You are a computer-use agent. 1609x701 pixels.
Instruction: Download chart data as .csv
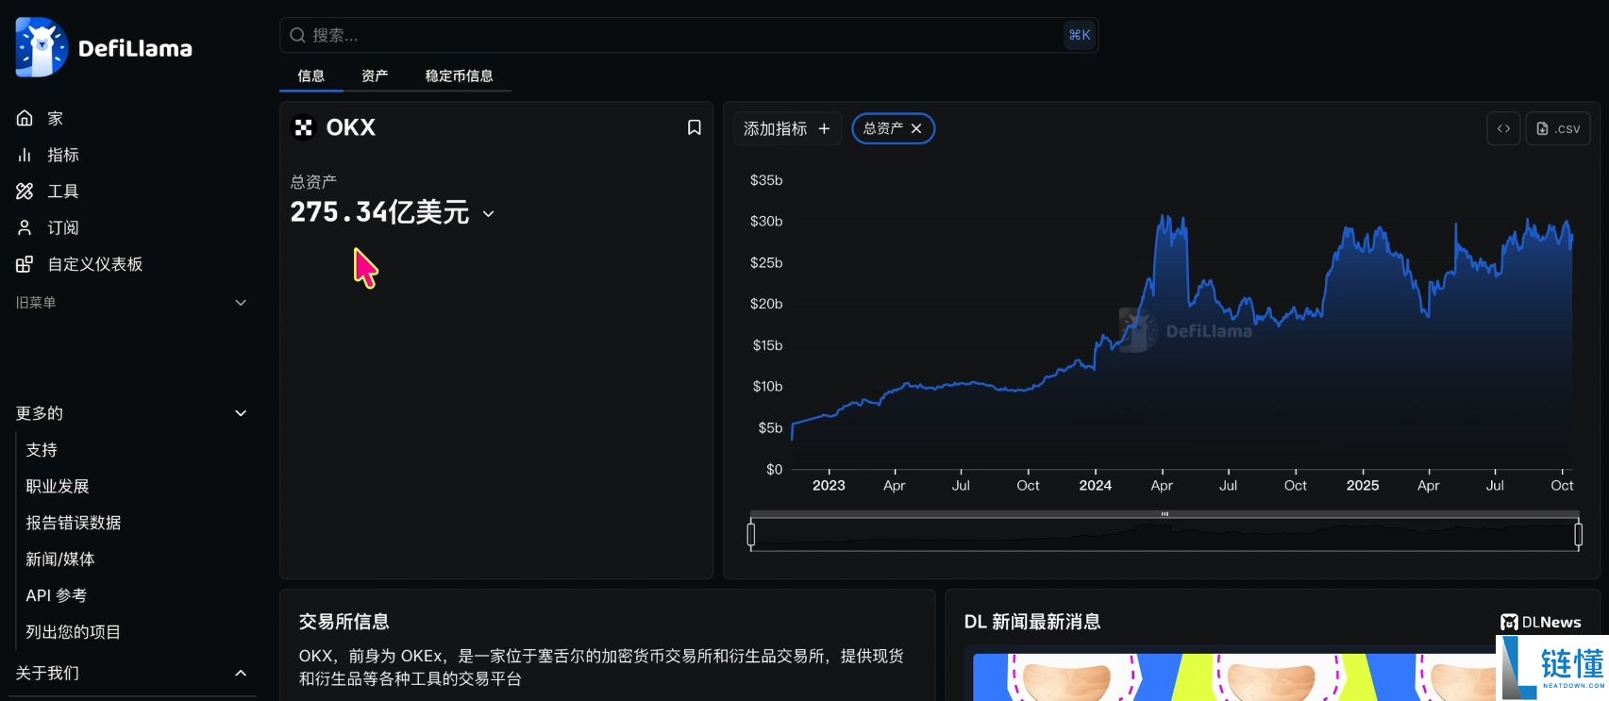1558,128
